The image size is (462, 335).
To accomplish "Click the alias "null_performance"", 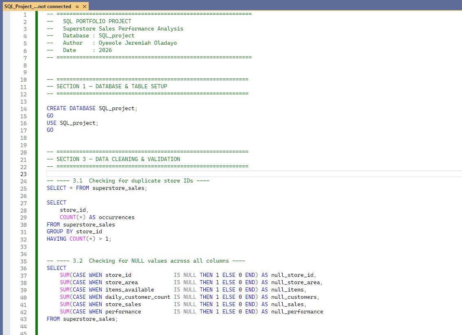I will (x=297, y=312).
